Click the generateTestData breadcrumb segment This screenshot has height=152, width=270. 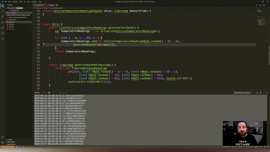click(57, 8)
